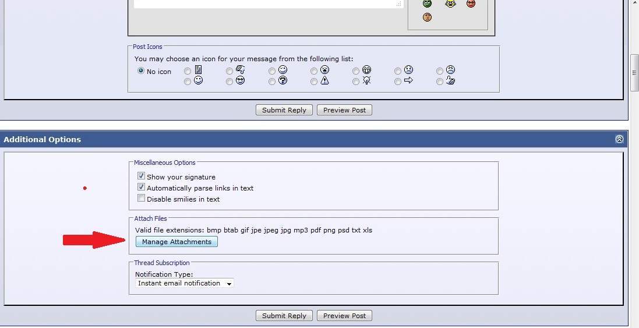Click Submit Reply below Post Icons

point(284,110)
